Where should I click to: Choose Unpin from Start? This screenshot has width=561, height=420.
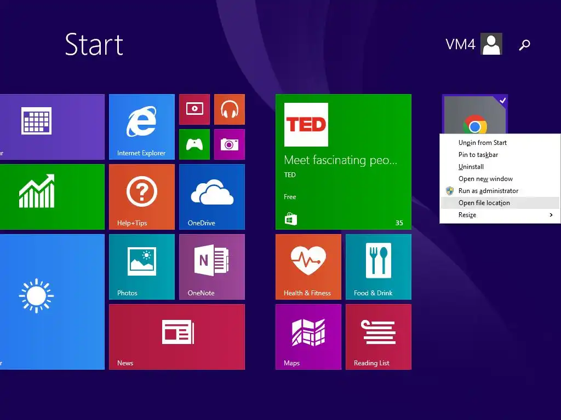[500, 143]
